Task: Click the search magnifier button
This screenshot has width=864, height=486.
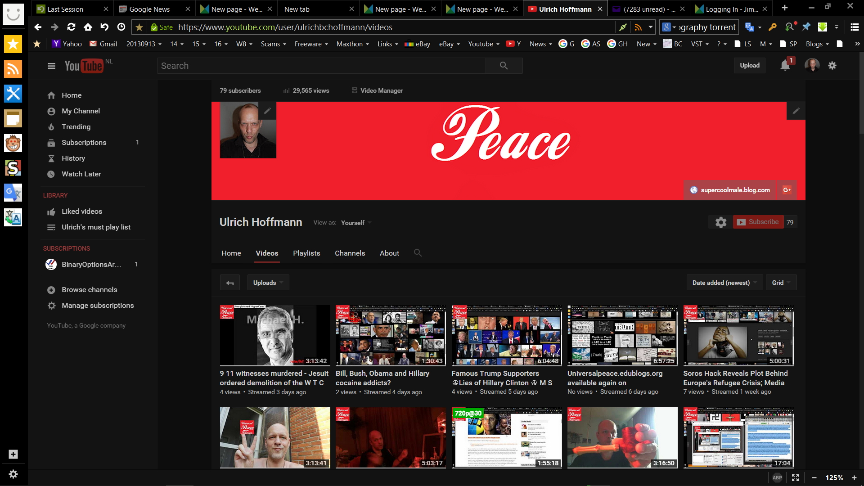Action: pyautogui.click(x=504, y=66)
